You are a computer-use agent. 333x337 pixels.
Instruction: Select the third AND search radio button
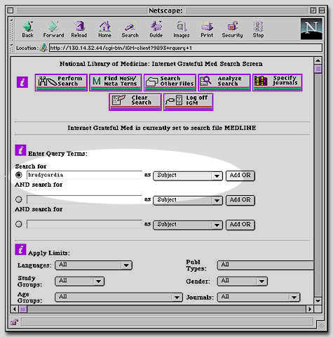[19, 224]
